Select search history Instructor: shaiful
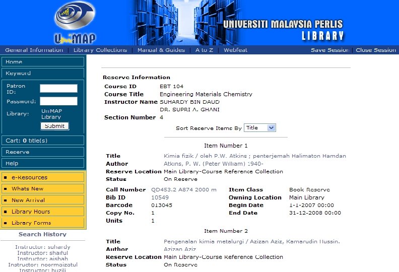 43,253
